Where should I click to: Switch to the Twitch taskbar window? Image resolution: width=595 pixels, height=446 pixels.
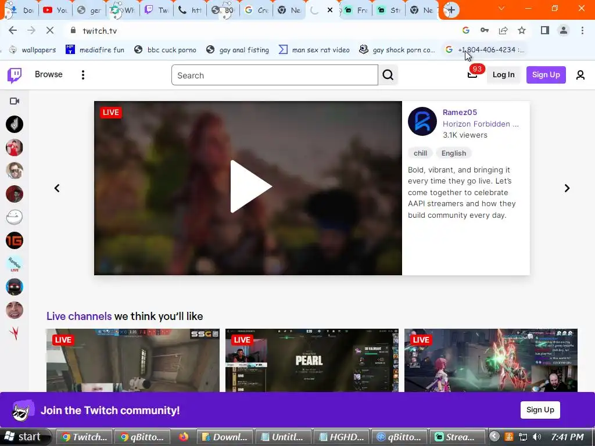coord(85,437)
